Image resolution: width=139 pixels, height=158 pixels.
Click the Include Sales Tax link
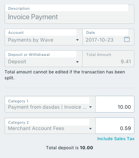click(116, 139)
